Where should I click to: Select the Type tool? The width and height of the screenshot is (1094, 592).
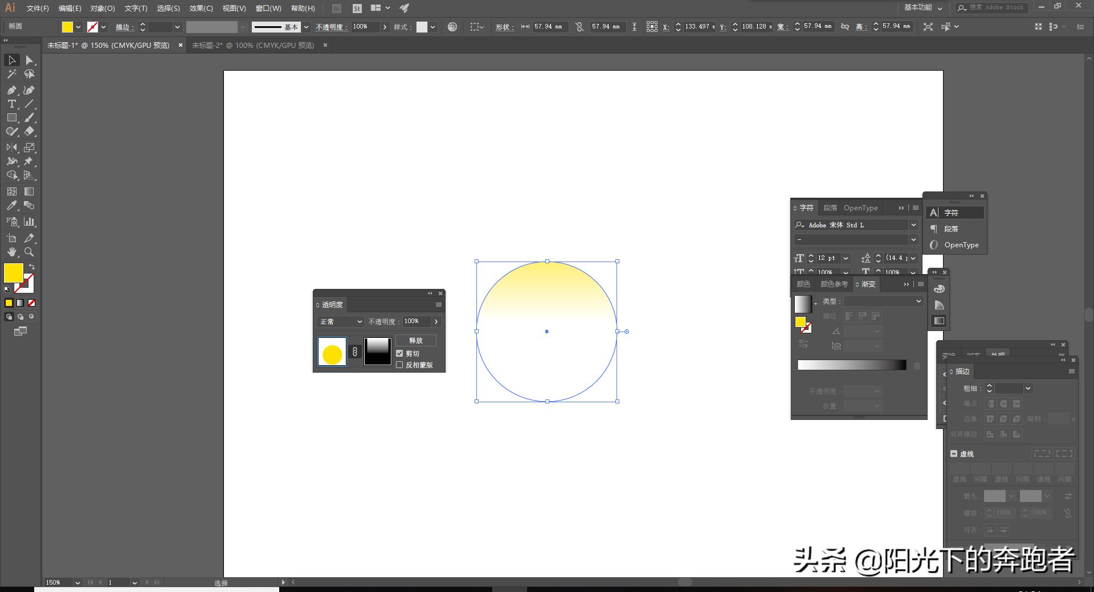(x=11, y=104)
